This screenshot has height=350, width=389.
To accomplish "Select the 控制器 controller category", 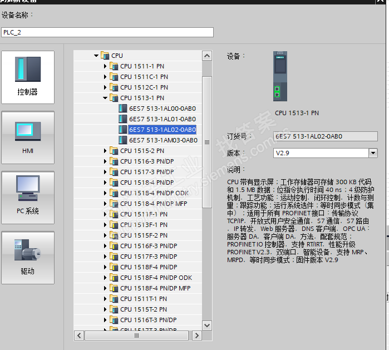I will (x=28, y=77).
